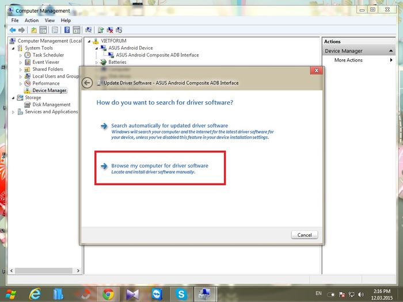Open the Help menu
Viewport: 403px width, 302px height.
66,20
